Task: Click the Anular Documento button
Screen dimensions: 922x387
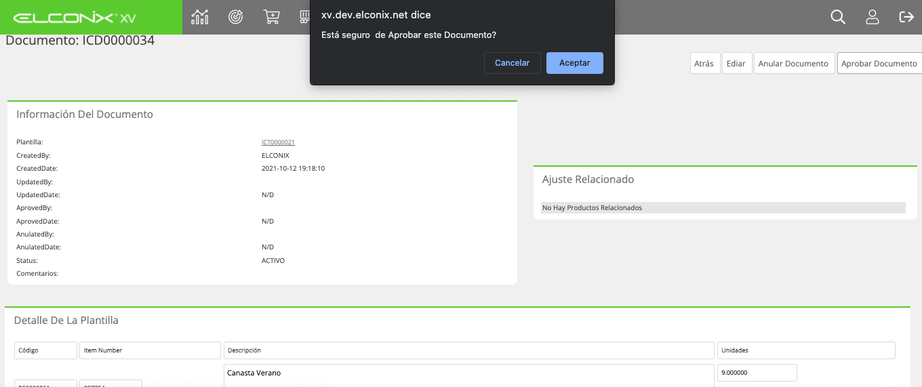Action: tap(794, 63)
